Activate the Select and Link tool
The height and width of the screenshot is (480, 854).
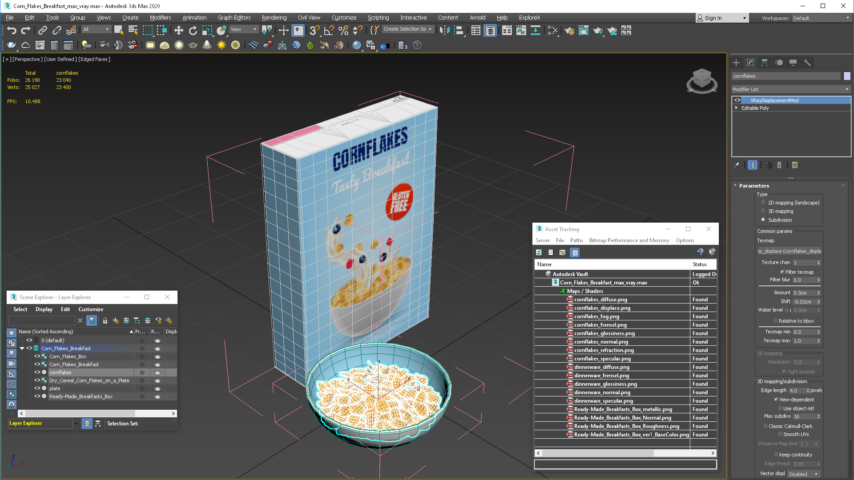(42, 30)
